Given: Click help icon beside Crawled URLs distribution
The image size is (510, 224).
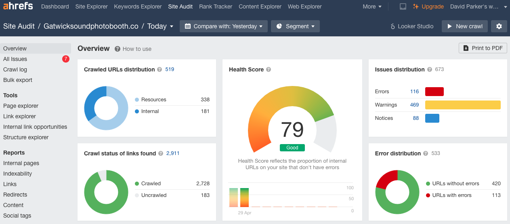Looking at the screenshot, I should (x=160, y=69).
